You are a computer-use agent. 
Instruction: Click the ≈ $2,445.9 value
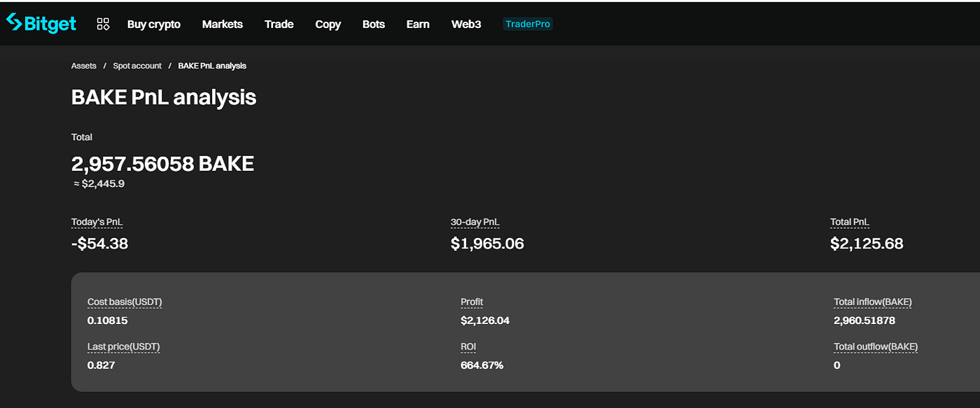click(99, 184)
